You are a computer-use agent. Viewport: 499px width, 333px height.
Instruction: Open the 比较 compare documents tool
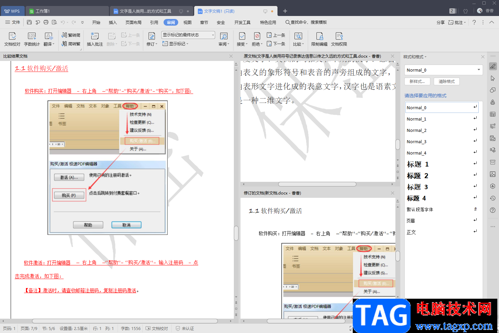[x=298, y=39]
